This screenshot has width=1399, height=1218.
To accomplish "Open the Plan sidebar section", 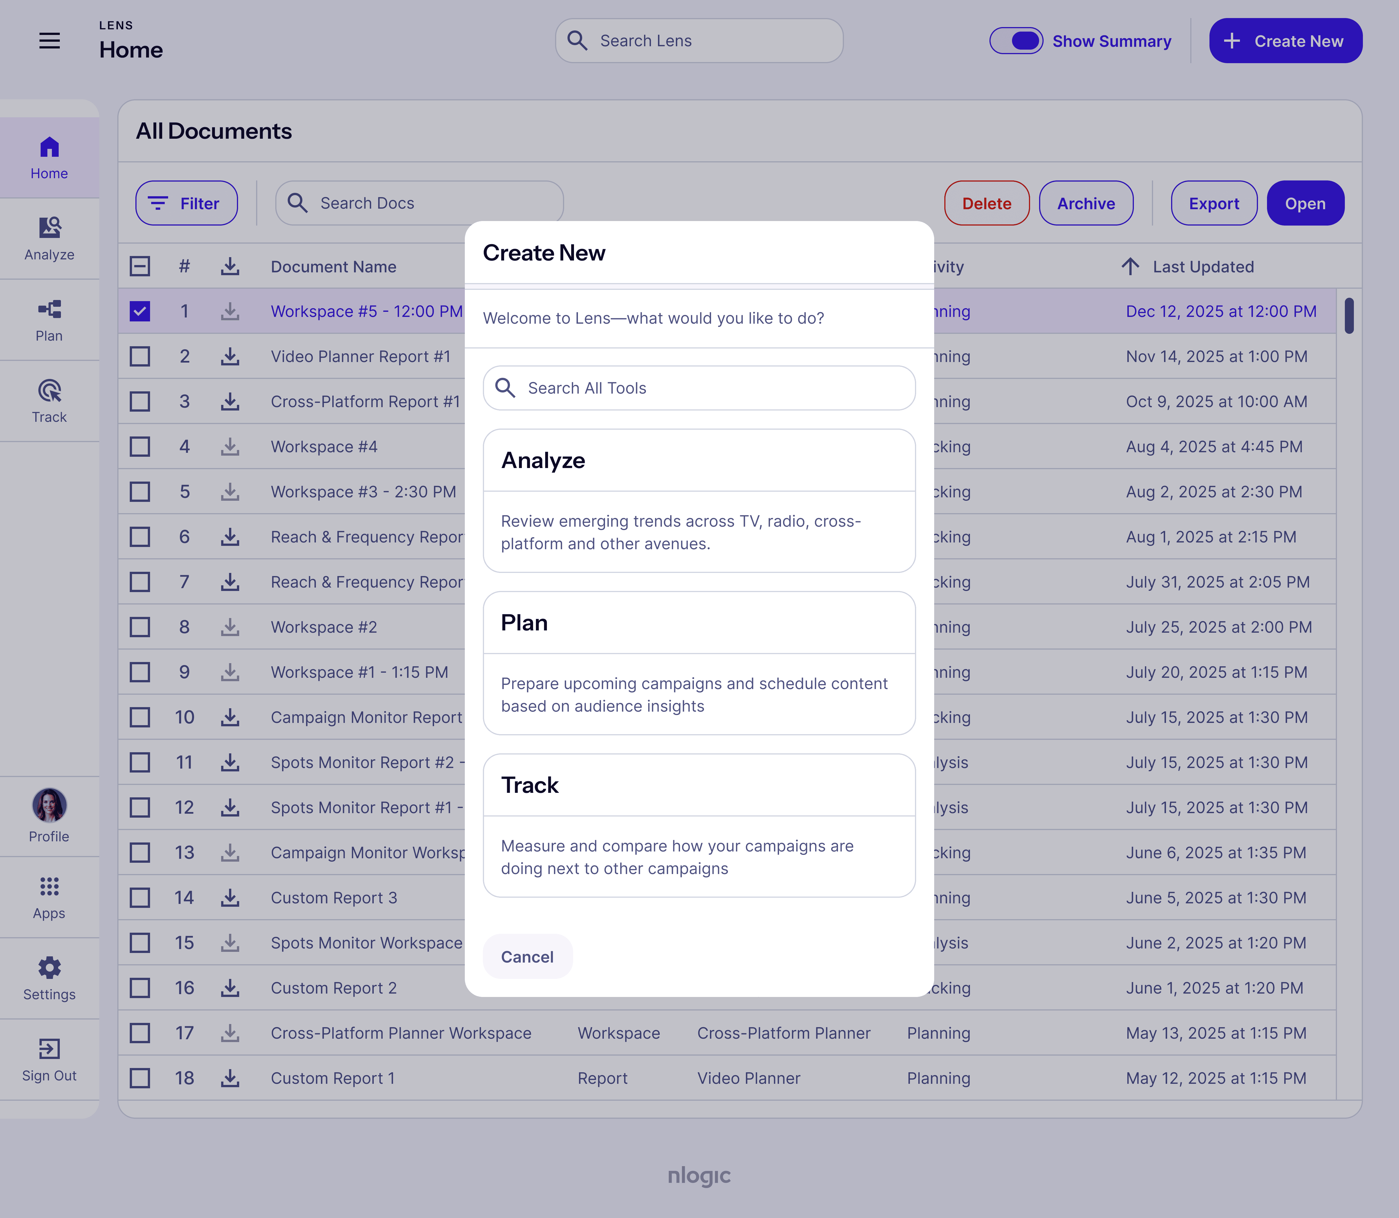I will tap(49, 320).
